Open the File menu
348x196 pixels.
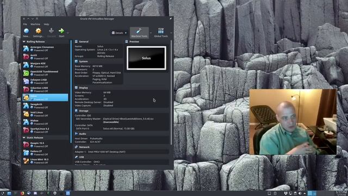coord(25,24)
